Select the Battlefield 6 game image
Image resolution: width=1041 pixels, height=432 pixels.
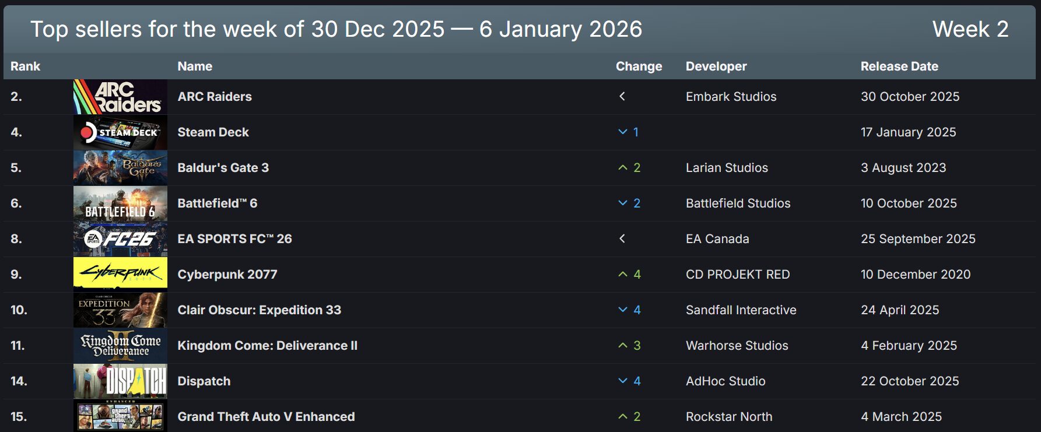pos(120,203)
